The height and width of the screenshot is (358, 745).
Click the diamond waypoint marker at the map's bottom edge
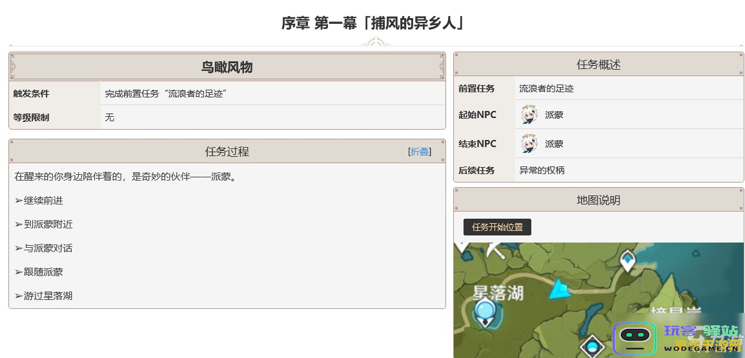coord(593,346)
